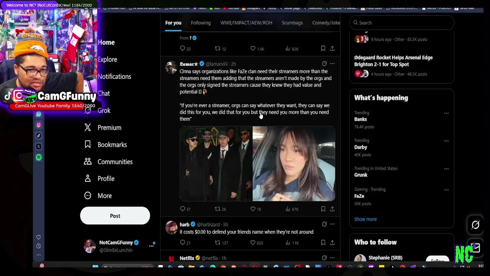Like the harb tweet with 635 likes
Screen dimensions: 490x276
click(253, 243)
